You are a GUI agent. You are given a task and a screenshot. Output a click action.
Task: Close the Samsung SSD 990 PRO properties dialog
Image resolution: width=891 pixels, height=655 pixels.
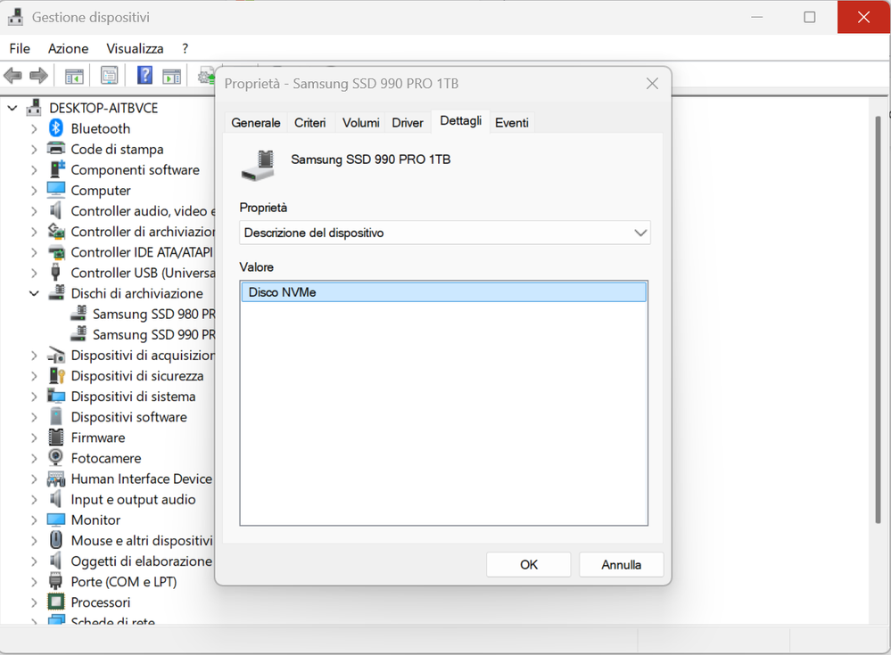(x=652, y=84)
